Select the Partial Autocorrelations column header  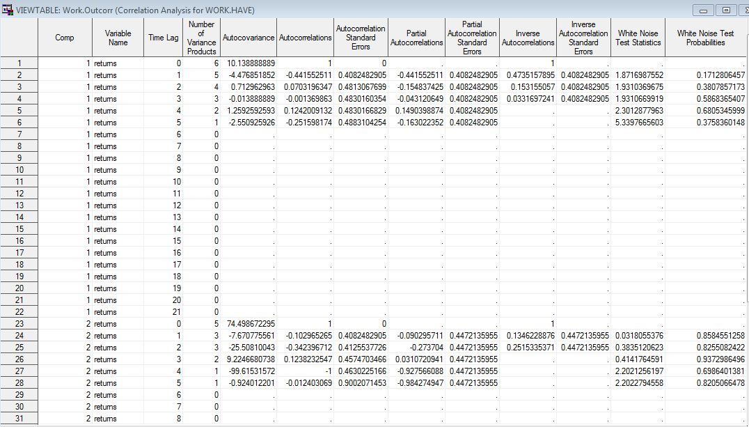[416, 38]
